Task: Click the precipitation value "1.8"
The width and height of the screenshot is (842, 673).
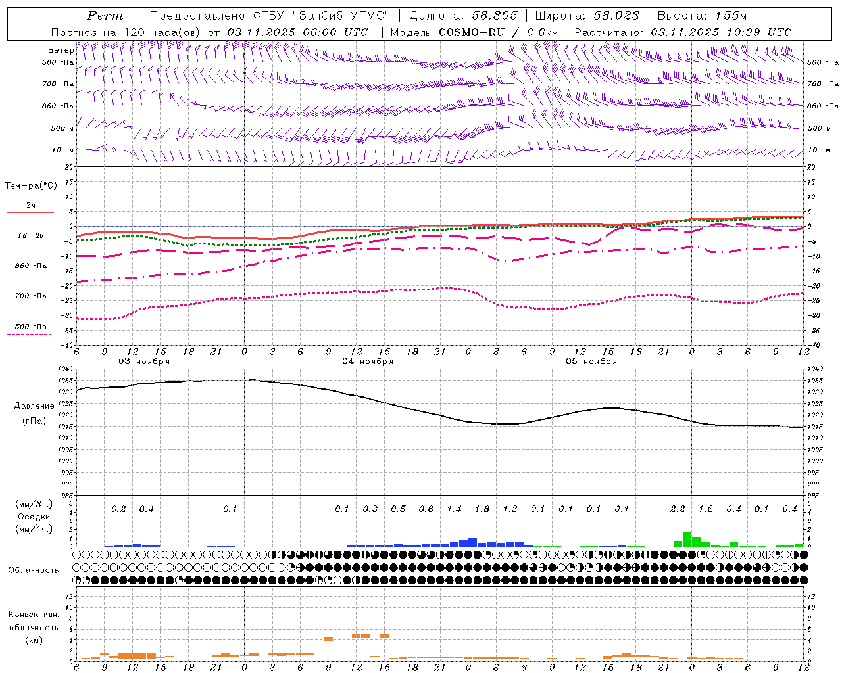Action: (482, 509)
